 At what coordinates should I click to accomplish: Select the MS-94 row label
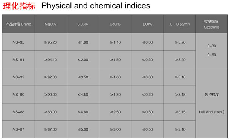tap(18, 60)
